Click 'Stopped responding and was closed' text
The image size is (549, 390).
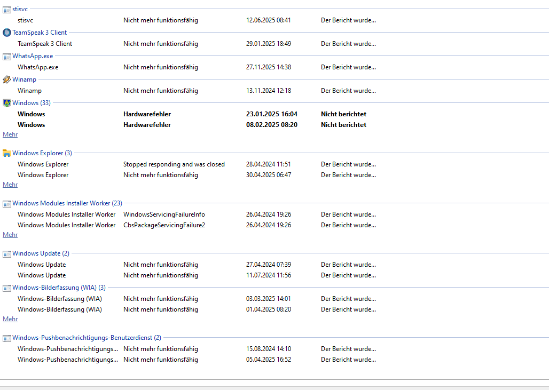pyautogui.click(x=174, y=164)
